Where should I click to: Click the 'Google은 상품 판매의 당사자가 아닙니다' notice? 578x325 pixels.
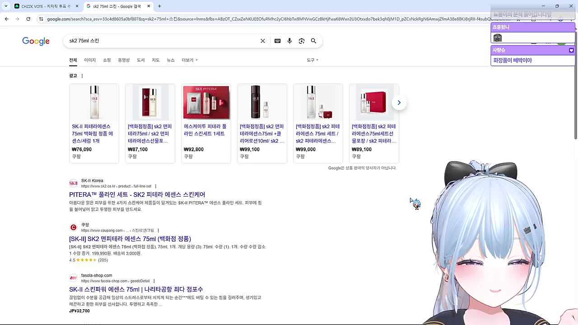(362, 168)
